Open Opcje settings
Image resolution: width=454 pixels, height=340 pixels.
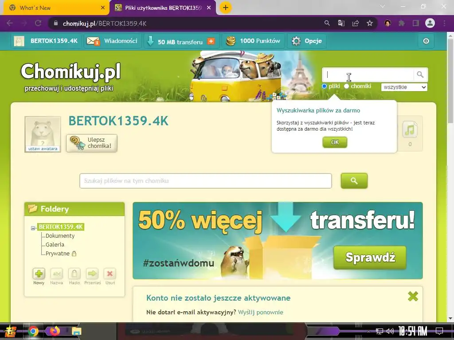pos(307,41)
